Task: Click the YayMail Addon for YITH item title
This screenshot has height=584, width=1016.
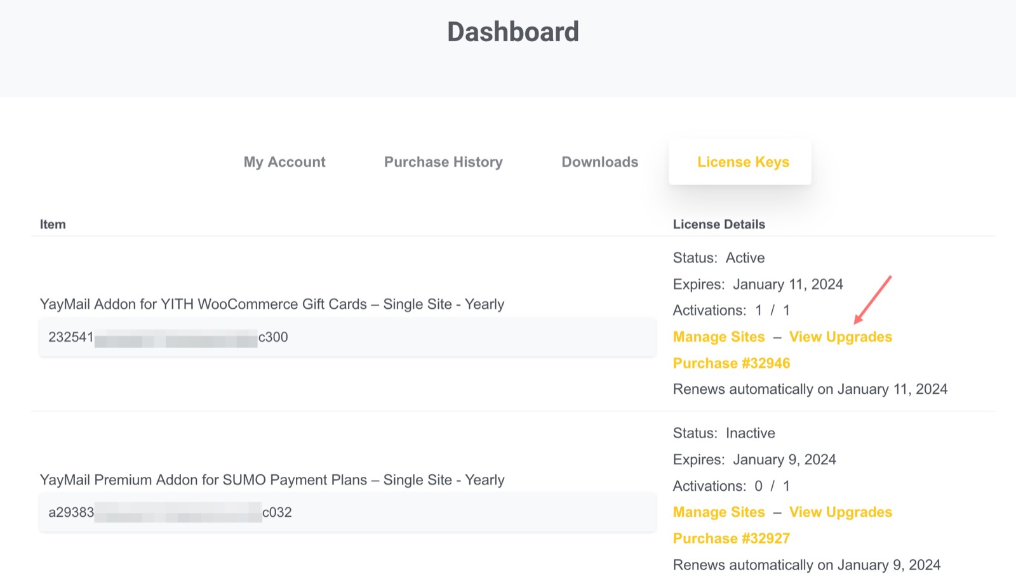Action: pyautogui.click(x=272, y=304)
